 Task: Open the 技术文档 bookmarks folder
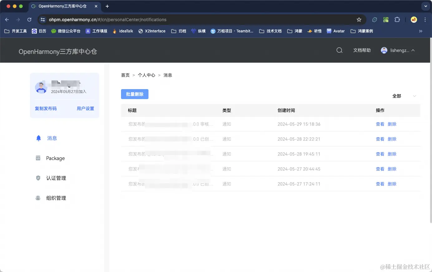pos(270,31)
